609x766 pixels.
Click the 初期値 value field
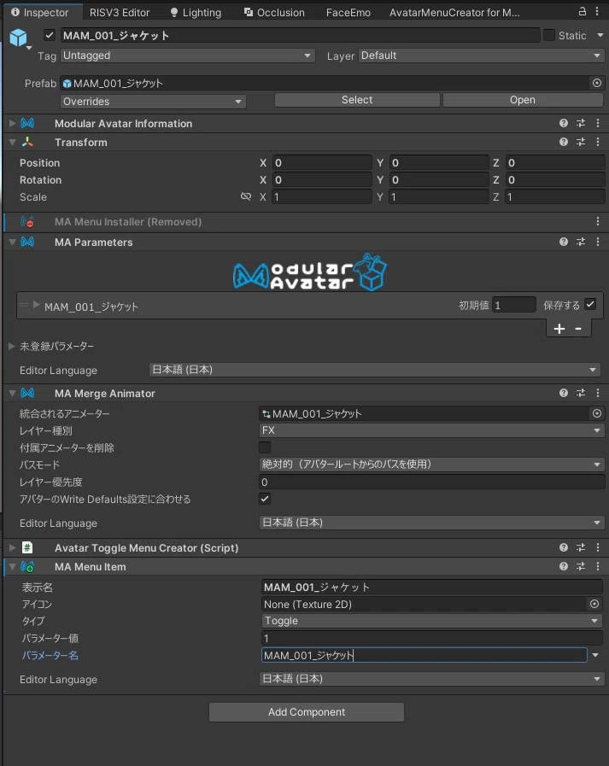pos(513,306)
